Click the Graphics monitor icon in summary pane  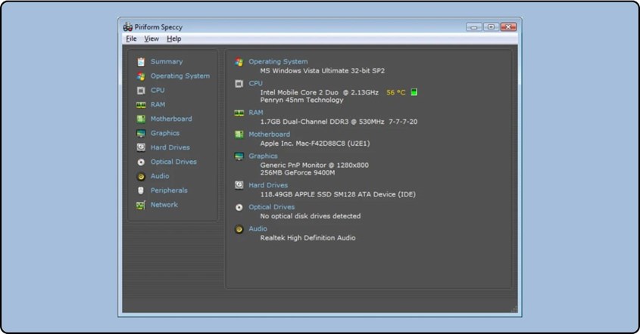pyautogui.click(x=239, y=156)
